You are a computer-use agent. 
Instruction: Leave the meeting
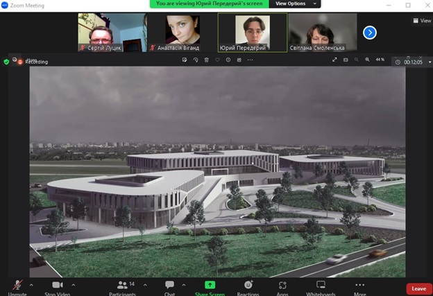(x=419, y=289)
